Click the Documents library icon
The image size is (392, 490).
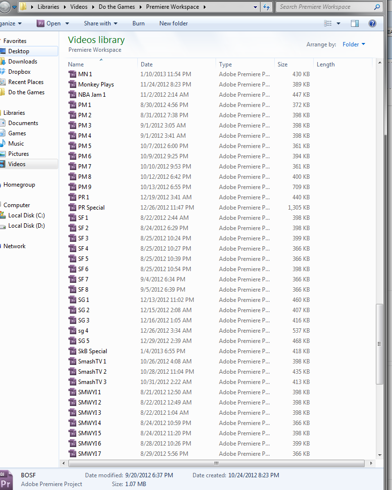[x=2, y=123]
